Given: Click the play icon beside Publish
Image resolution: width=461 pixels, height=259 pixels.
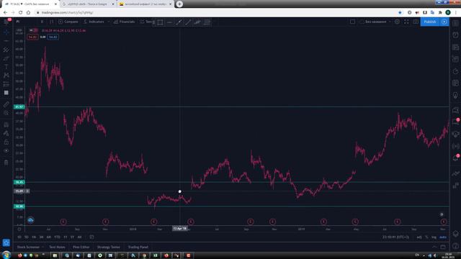Looking at the screenshot, I should pos(444,22).
